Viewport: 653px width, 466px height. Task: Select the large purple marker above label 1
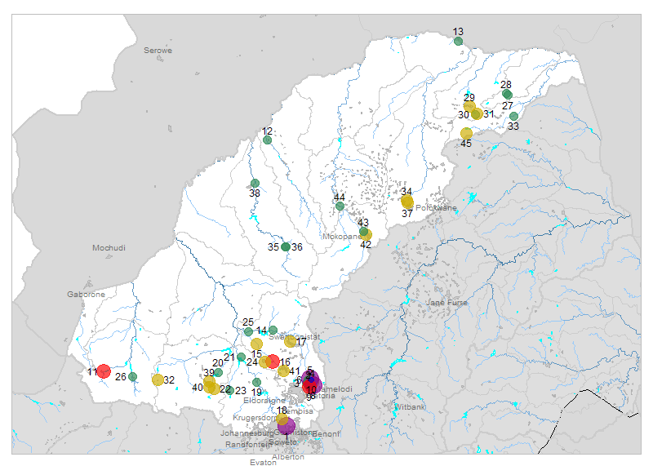coord(287,426)
